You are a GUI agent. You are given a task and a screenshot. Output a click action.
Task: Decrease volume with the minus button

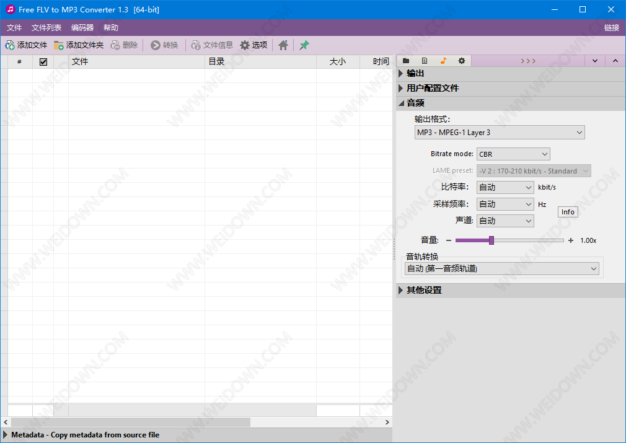click(x=448, y=240)
